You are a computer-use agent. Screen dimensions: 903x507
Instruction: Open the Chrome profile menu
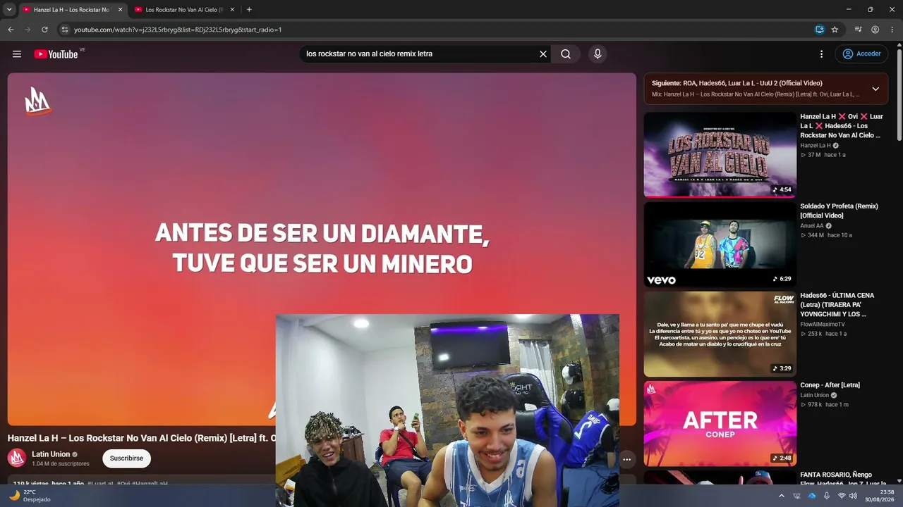[x=875, y=30]
